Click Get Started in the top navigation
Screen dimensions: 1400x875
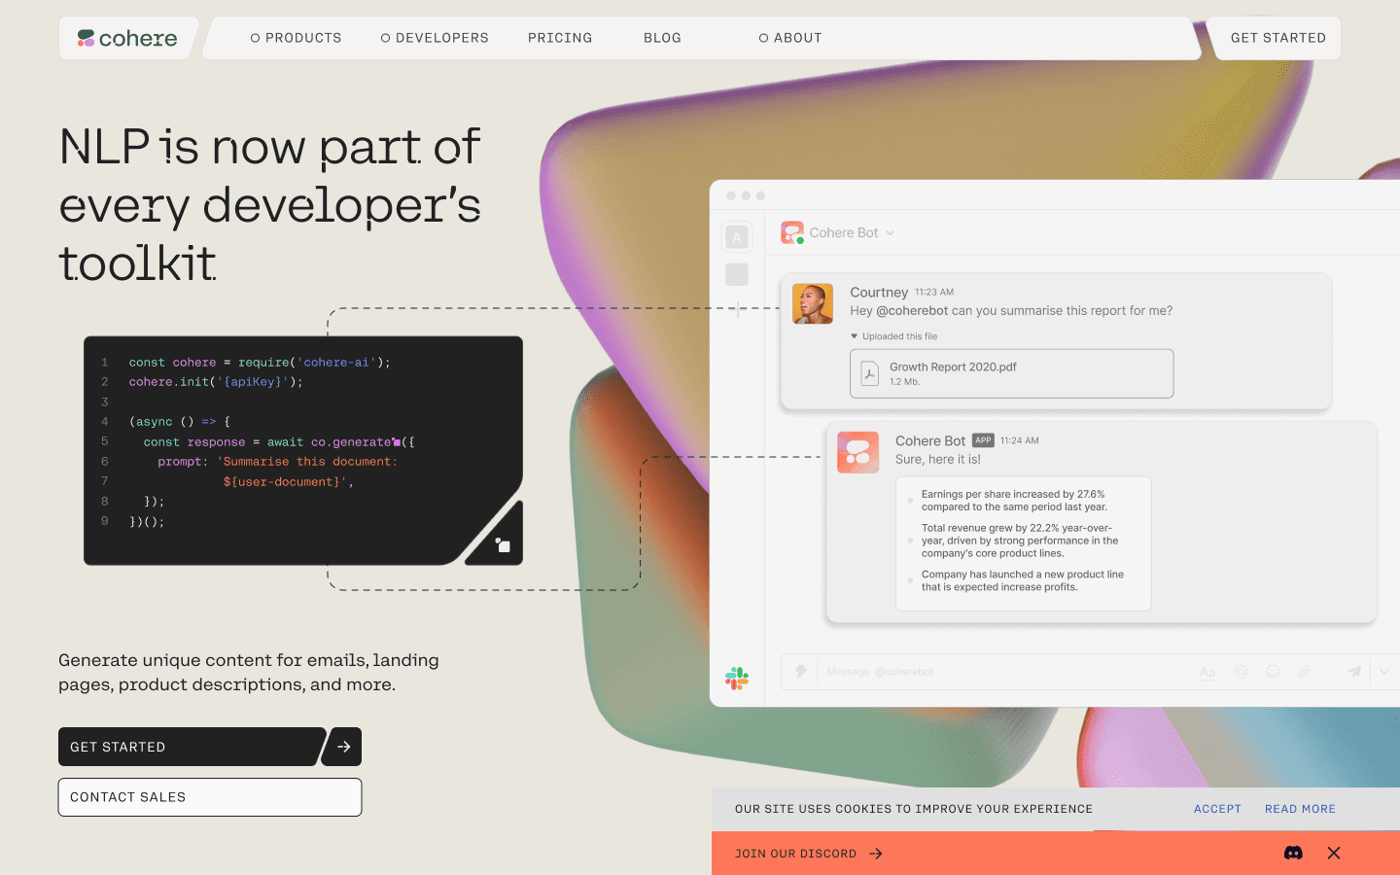(1277, 38)
